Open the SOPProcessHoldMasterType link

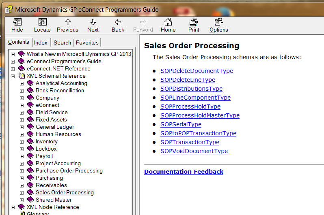pos(200,115)
